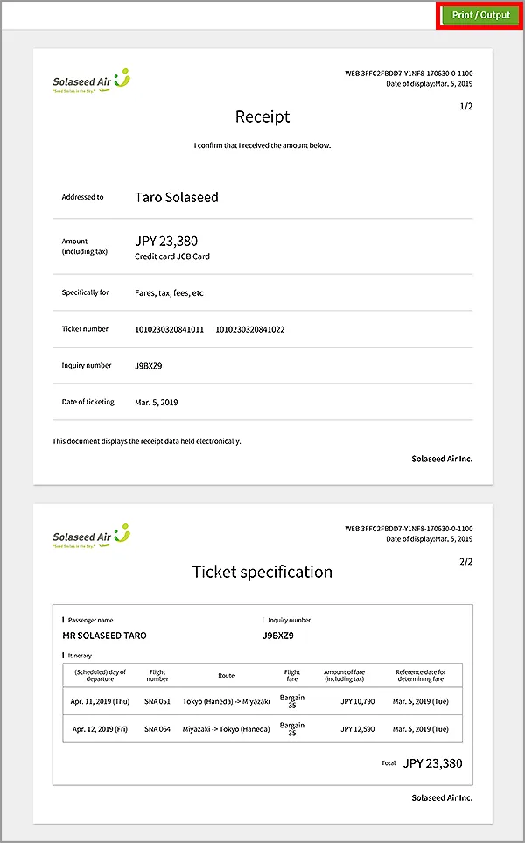Click the Print / Output button
The height and width of the screenshot is (843, 525).
click(x=480, y=15)
